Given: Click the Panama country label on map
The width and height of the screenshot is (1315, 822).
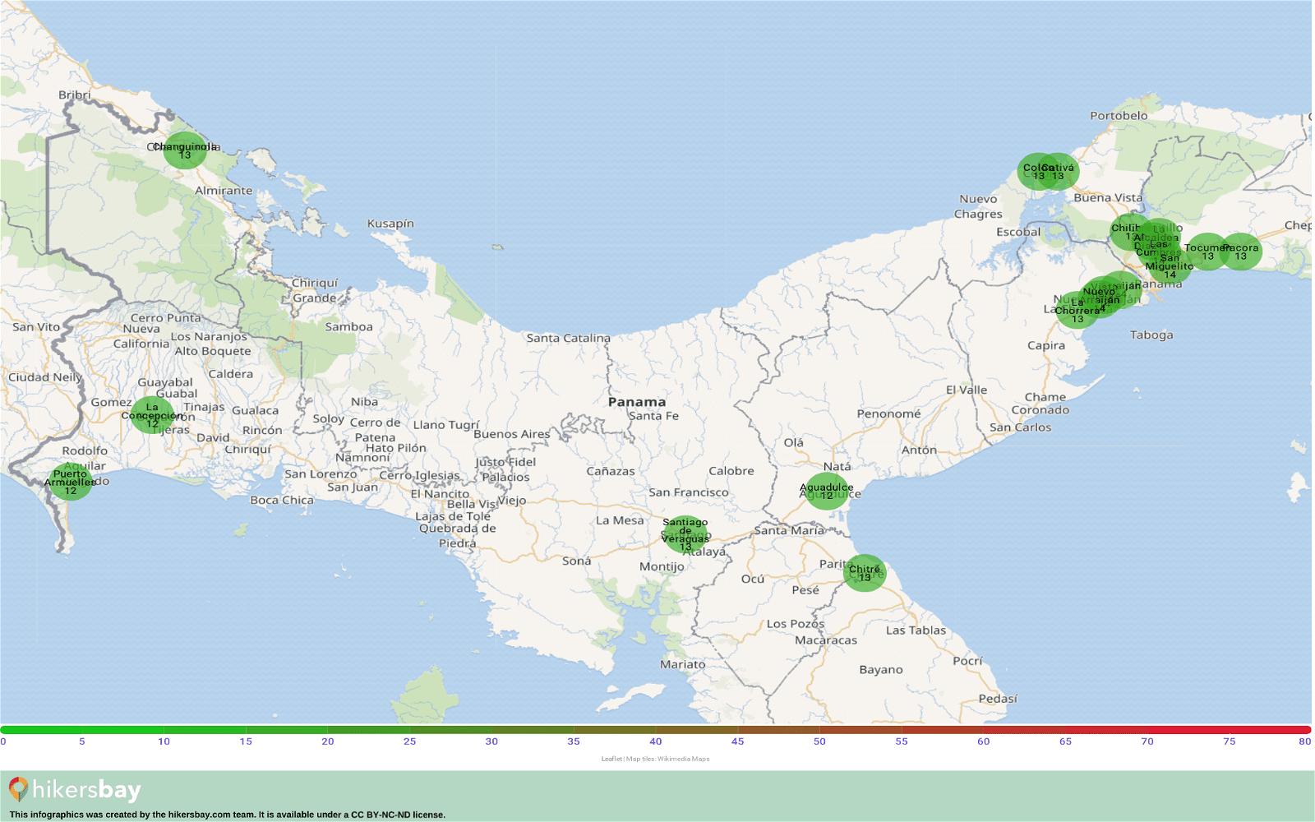Looking at the screenshot, I should 637,402.
